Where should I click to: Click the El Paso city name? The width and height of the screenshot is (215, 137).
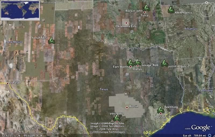15,83
